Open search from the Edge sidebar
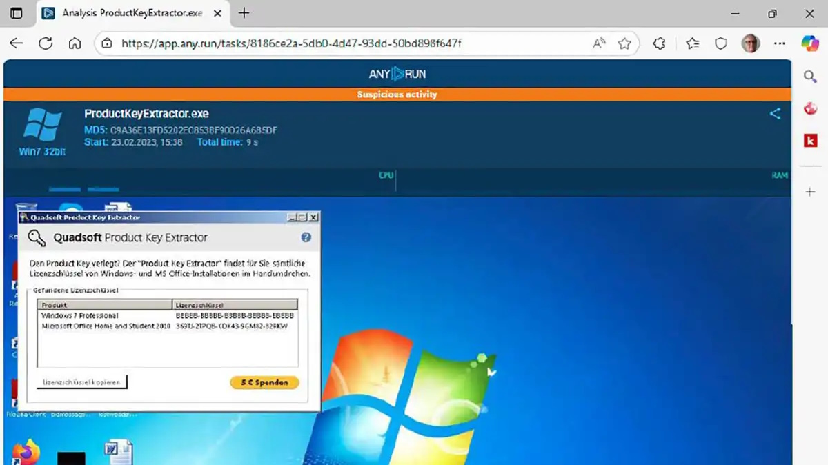This screenshot has height=465, width=828. (810, 77)
